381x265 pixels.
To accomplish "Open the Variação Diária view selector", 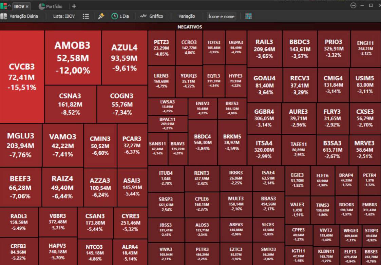I will pyautogui.click(x=19, y=16).
